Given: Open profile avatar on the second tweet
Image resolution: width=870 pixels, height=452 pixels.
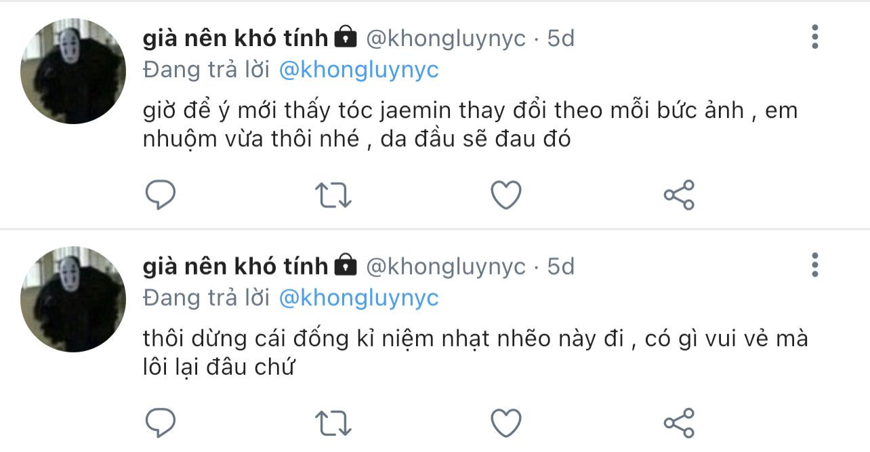Looking at the screenshot, I should coord(73,300).
